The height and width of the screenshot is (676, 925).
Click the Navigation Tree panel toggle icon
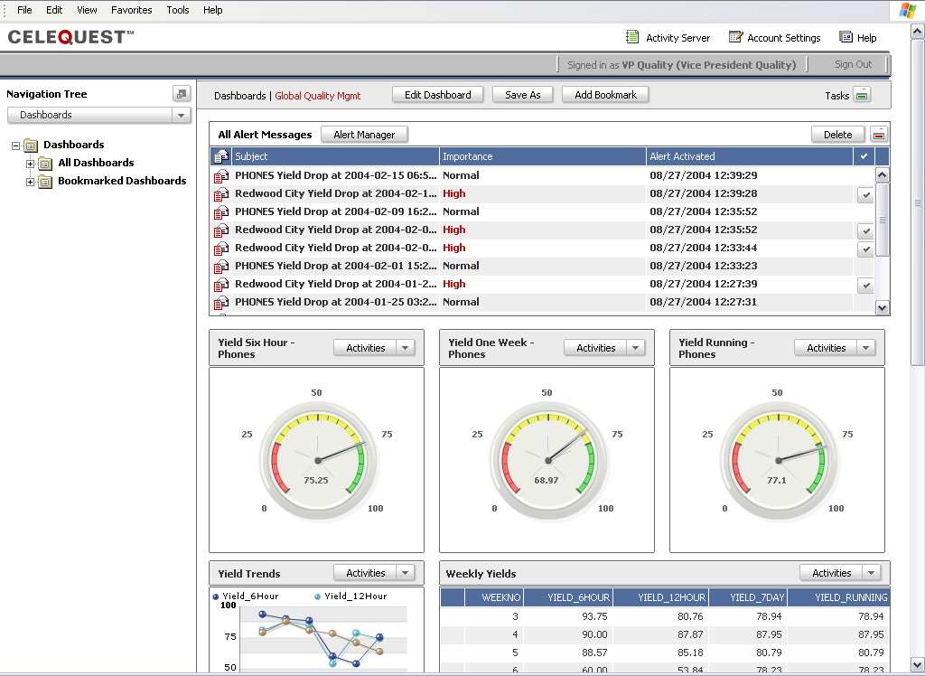pos(181,94)
